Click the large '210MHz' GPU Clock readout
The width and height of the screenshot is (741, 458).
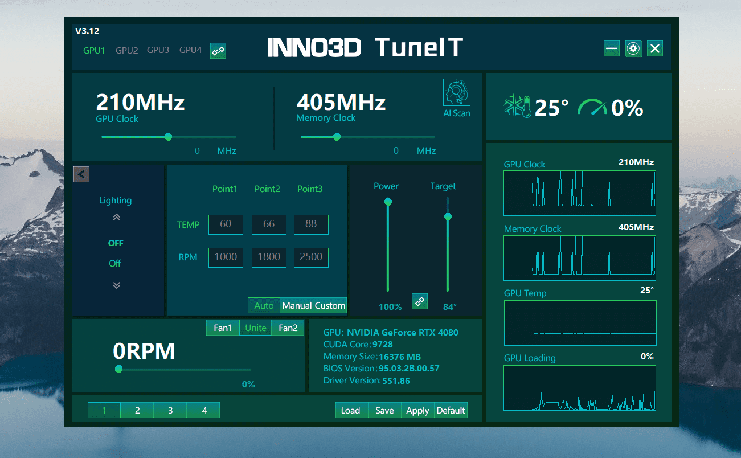click(140, 102)
